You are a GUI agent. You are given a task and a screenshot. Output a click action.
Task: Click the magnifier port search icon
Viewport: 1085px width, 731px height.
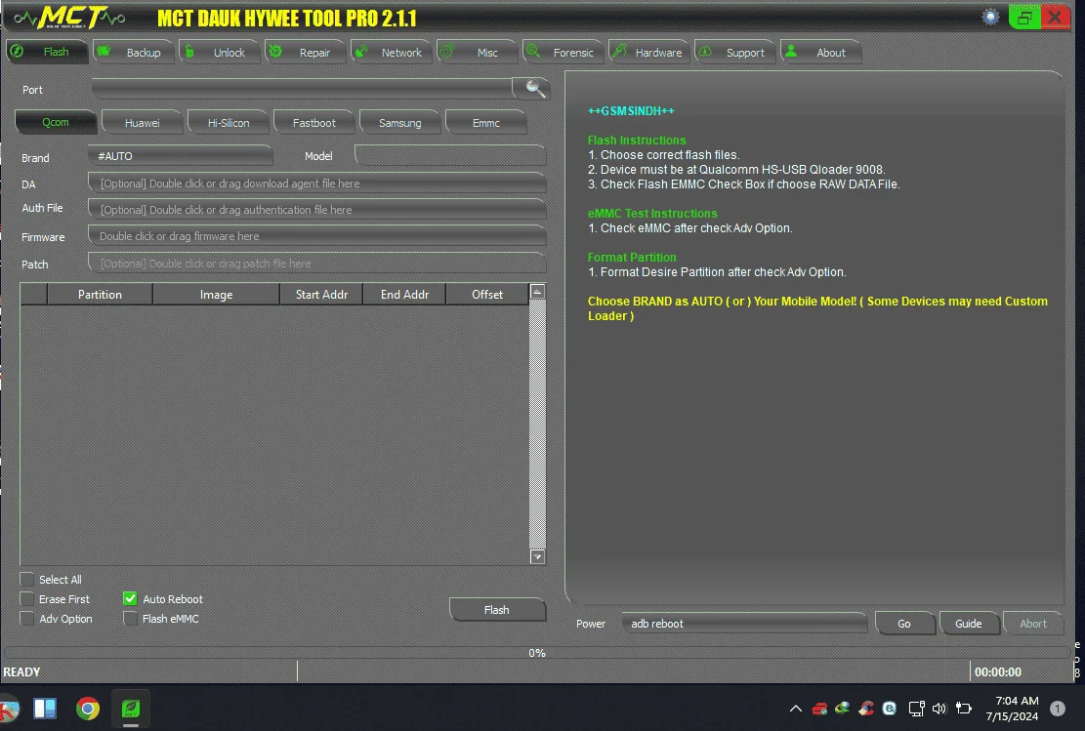click(x=533, y=88)
